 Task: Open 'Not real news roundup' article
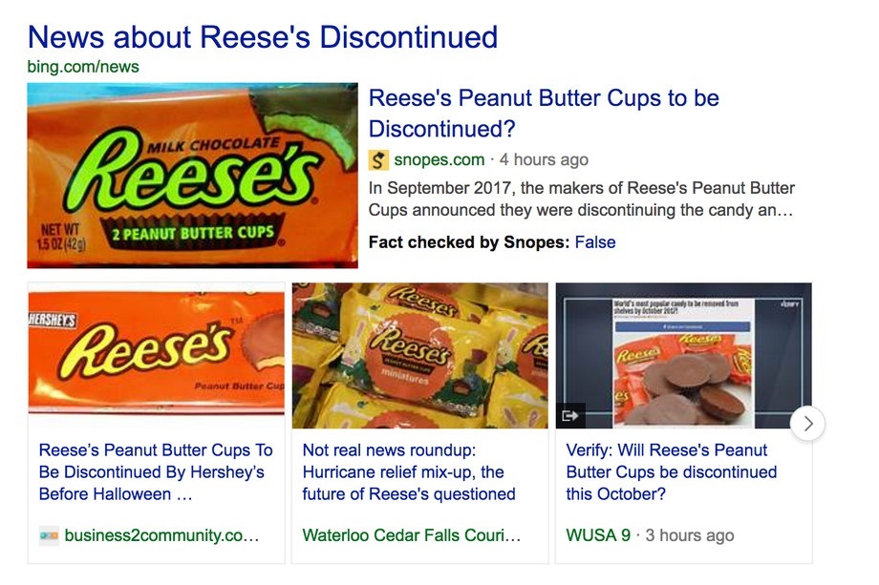pyautogui.click(x=409, y=472)
